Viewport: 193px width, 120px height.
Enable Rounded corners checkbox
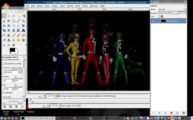[3, 60]
